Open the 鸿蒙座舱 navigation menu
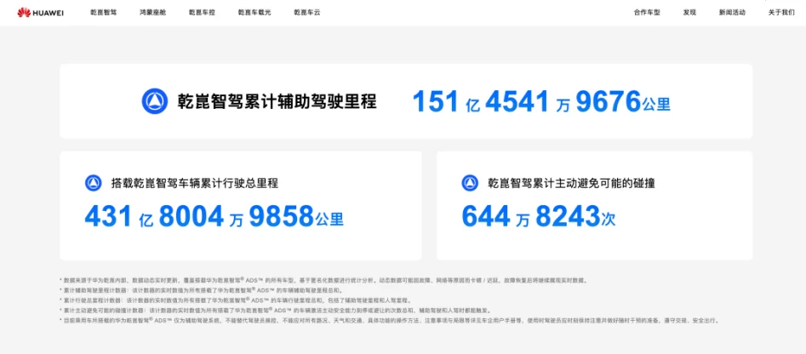 152,12
